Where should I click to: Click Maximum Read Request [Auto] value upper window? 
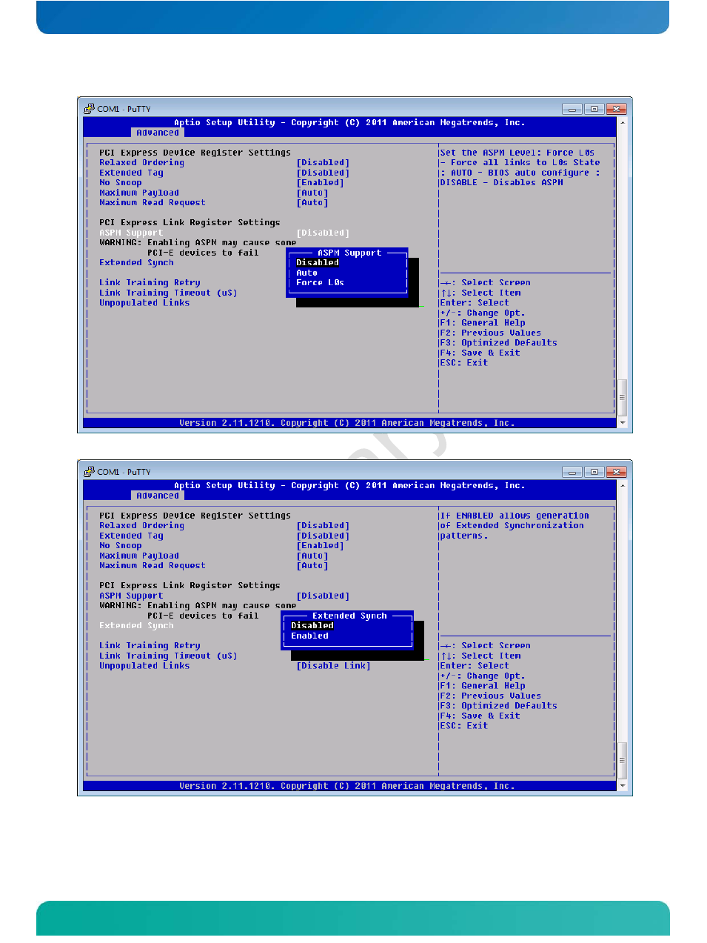point(312,202)
